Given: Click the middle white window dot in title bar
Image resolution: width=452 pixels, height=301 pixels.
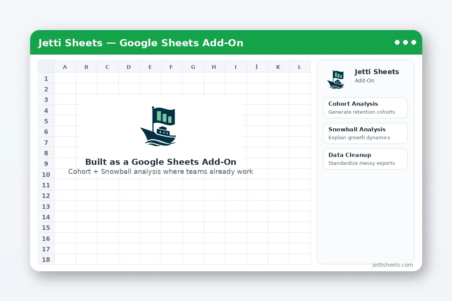Looking at the screenshot, I should (x=405, y=42).
